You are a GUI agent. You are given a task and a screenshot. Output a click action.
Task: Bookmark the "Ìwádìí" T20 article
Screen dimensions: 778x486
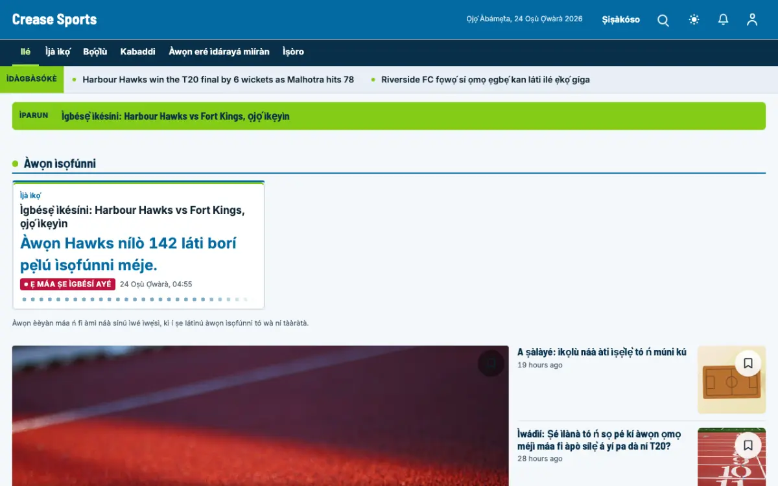(748, 445)
